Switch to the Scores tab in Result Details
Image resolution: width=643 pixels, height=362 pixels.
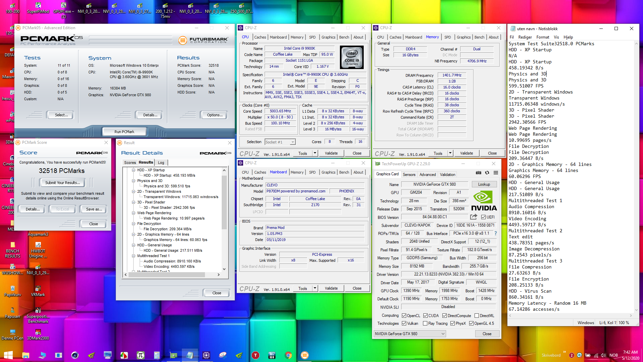click(130, 163)
